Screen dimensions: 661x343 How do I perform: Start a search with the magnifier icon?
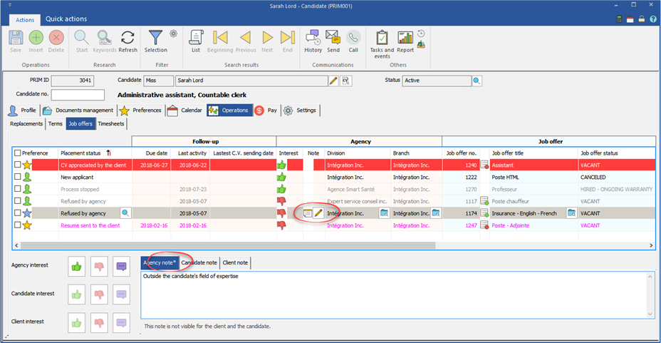81,38
